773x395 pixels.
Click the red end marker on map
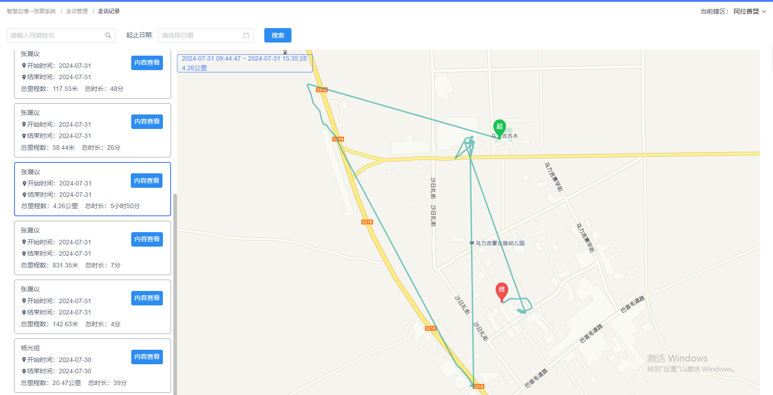pyautogui.click(x=501, y=291)
